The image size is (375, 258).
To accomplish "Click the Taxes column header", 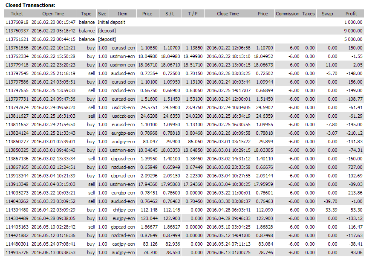I will (308, 14).
